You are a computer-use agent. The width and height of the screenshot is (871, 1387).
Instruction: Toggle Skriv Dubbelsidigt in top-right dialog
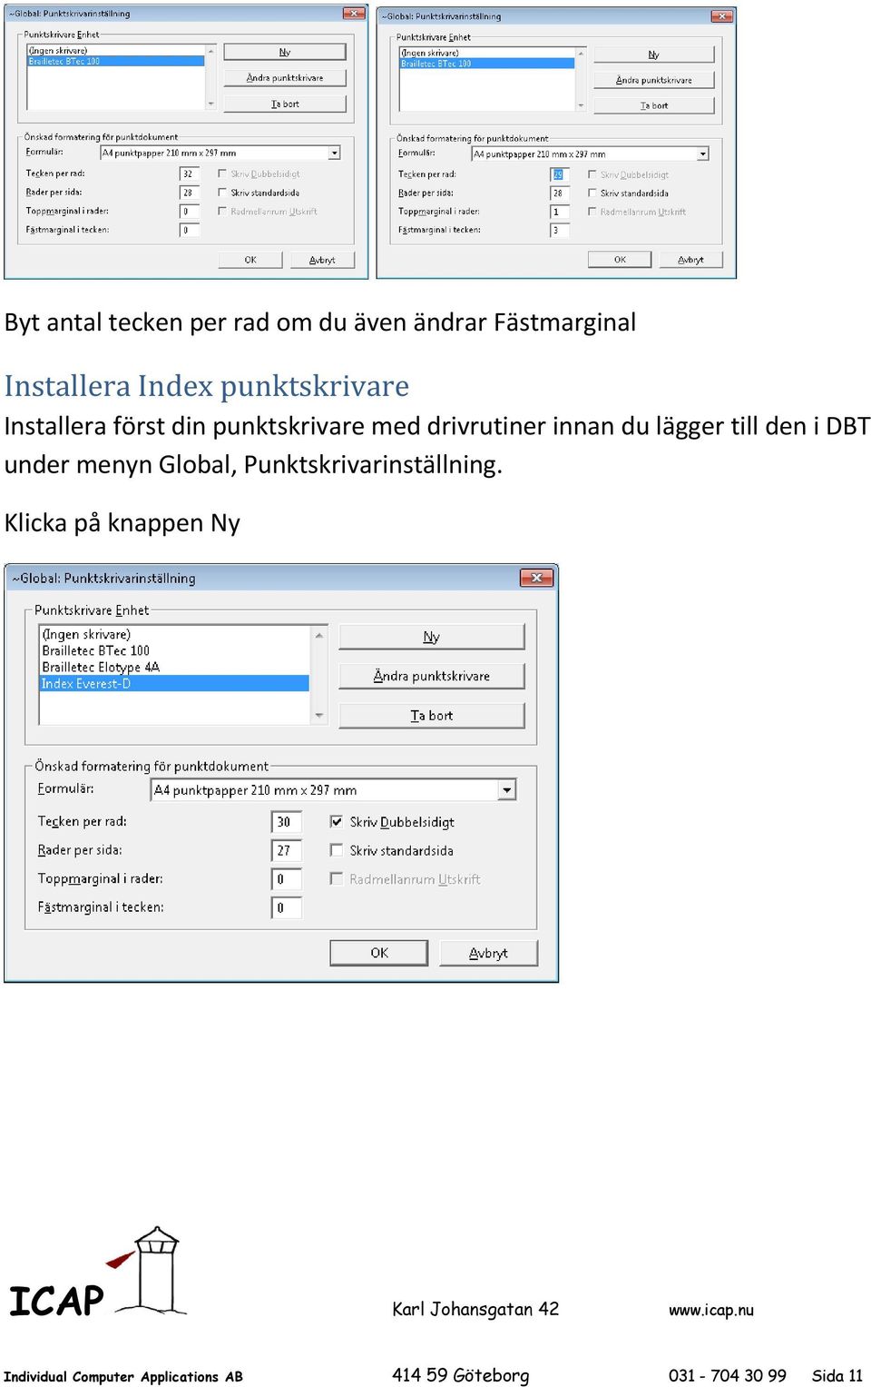[x=592, y=174]
